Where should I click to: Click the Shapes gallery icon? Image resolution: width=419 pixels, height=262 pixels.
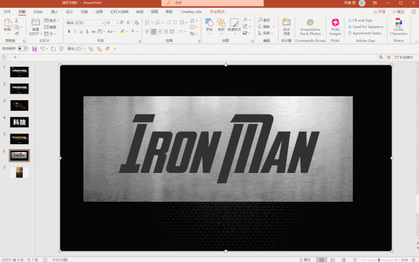point(209,23)
